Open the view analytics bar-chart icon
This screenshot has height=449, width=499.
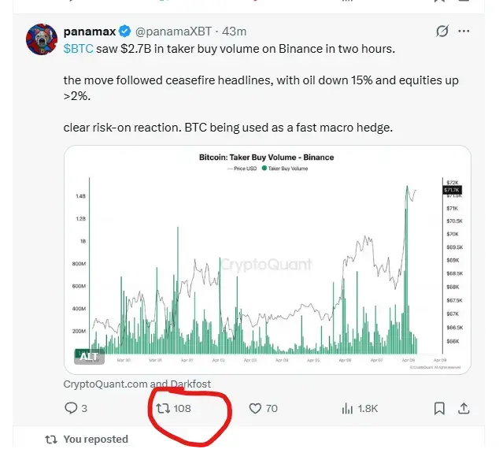(x=347, y=409)
